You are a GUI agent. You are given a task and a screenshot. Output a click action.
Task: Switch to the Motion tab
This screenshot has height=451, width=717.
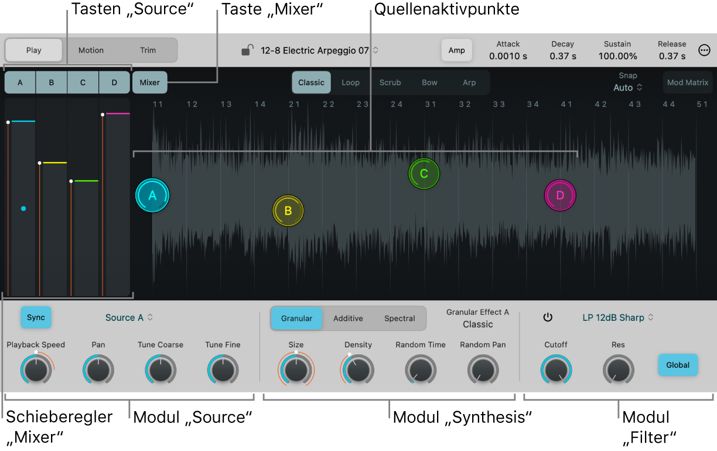[x=91, y=50]
